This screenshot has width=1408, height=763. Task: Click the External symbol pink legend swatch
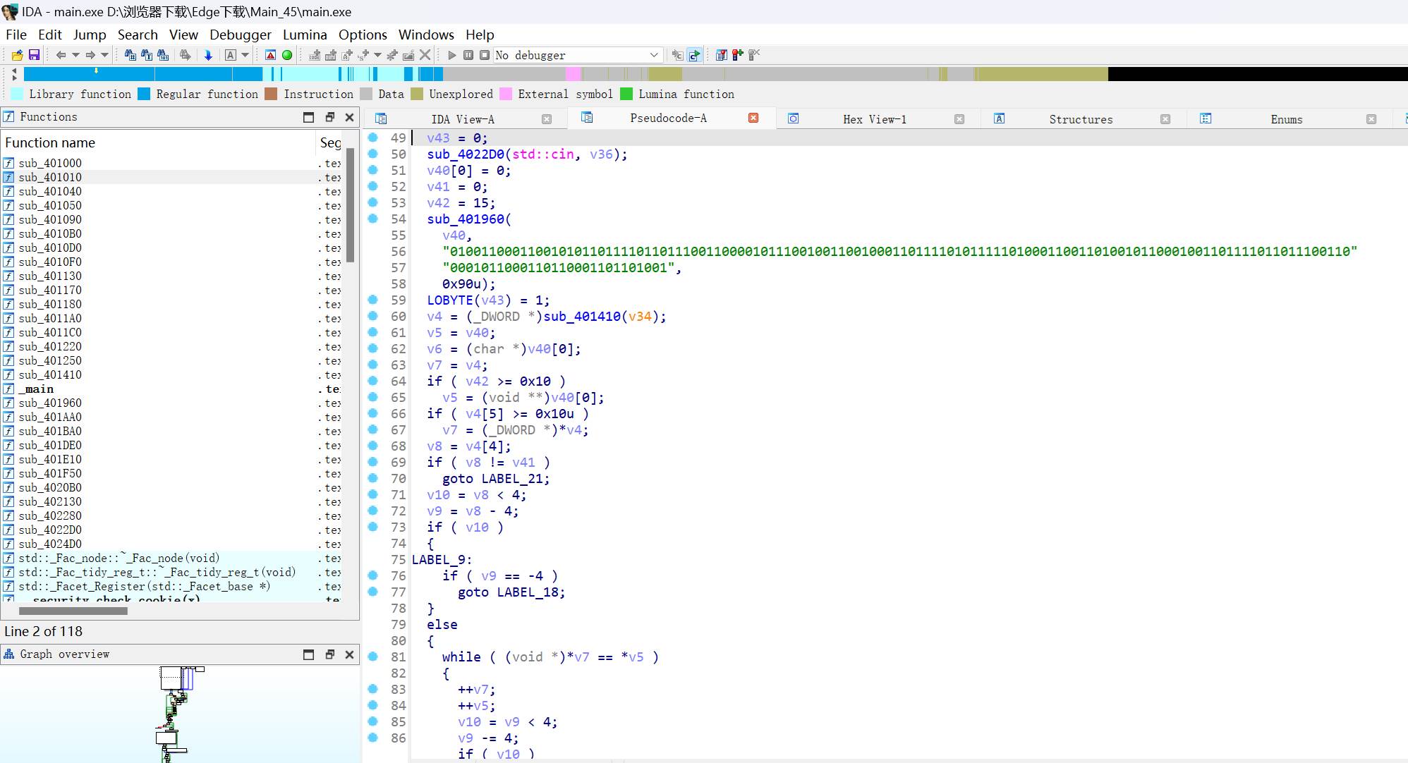click(506, 94)
